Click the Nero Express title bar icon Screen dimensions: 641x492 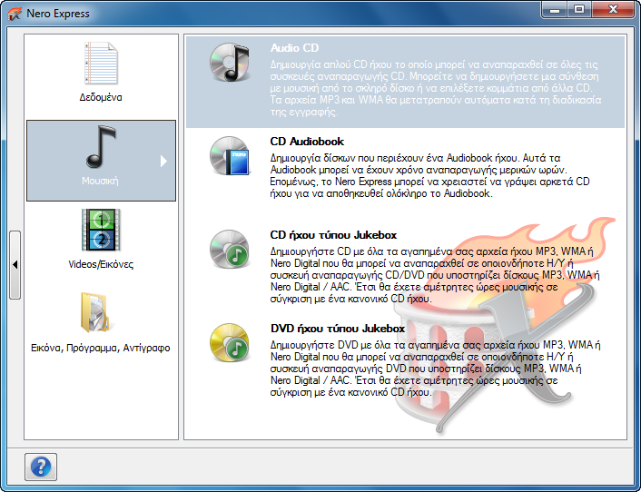pos(15,14)
